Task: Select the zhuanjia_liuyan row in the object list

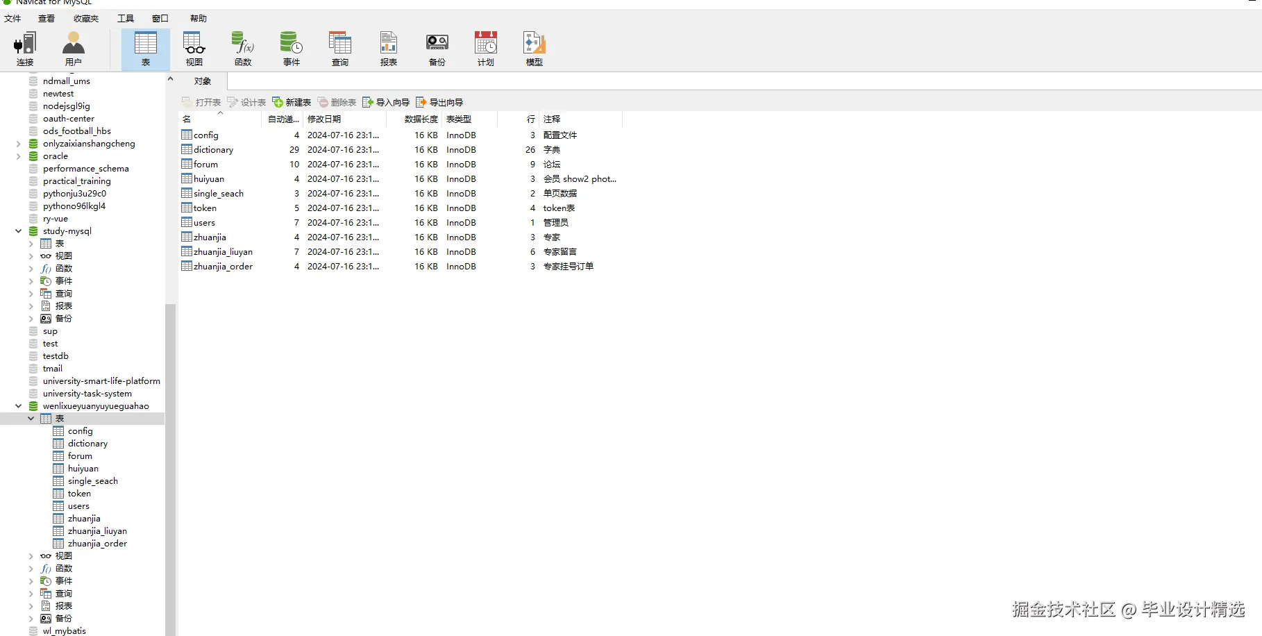Action: [400, 252]
